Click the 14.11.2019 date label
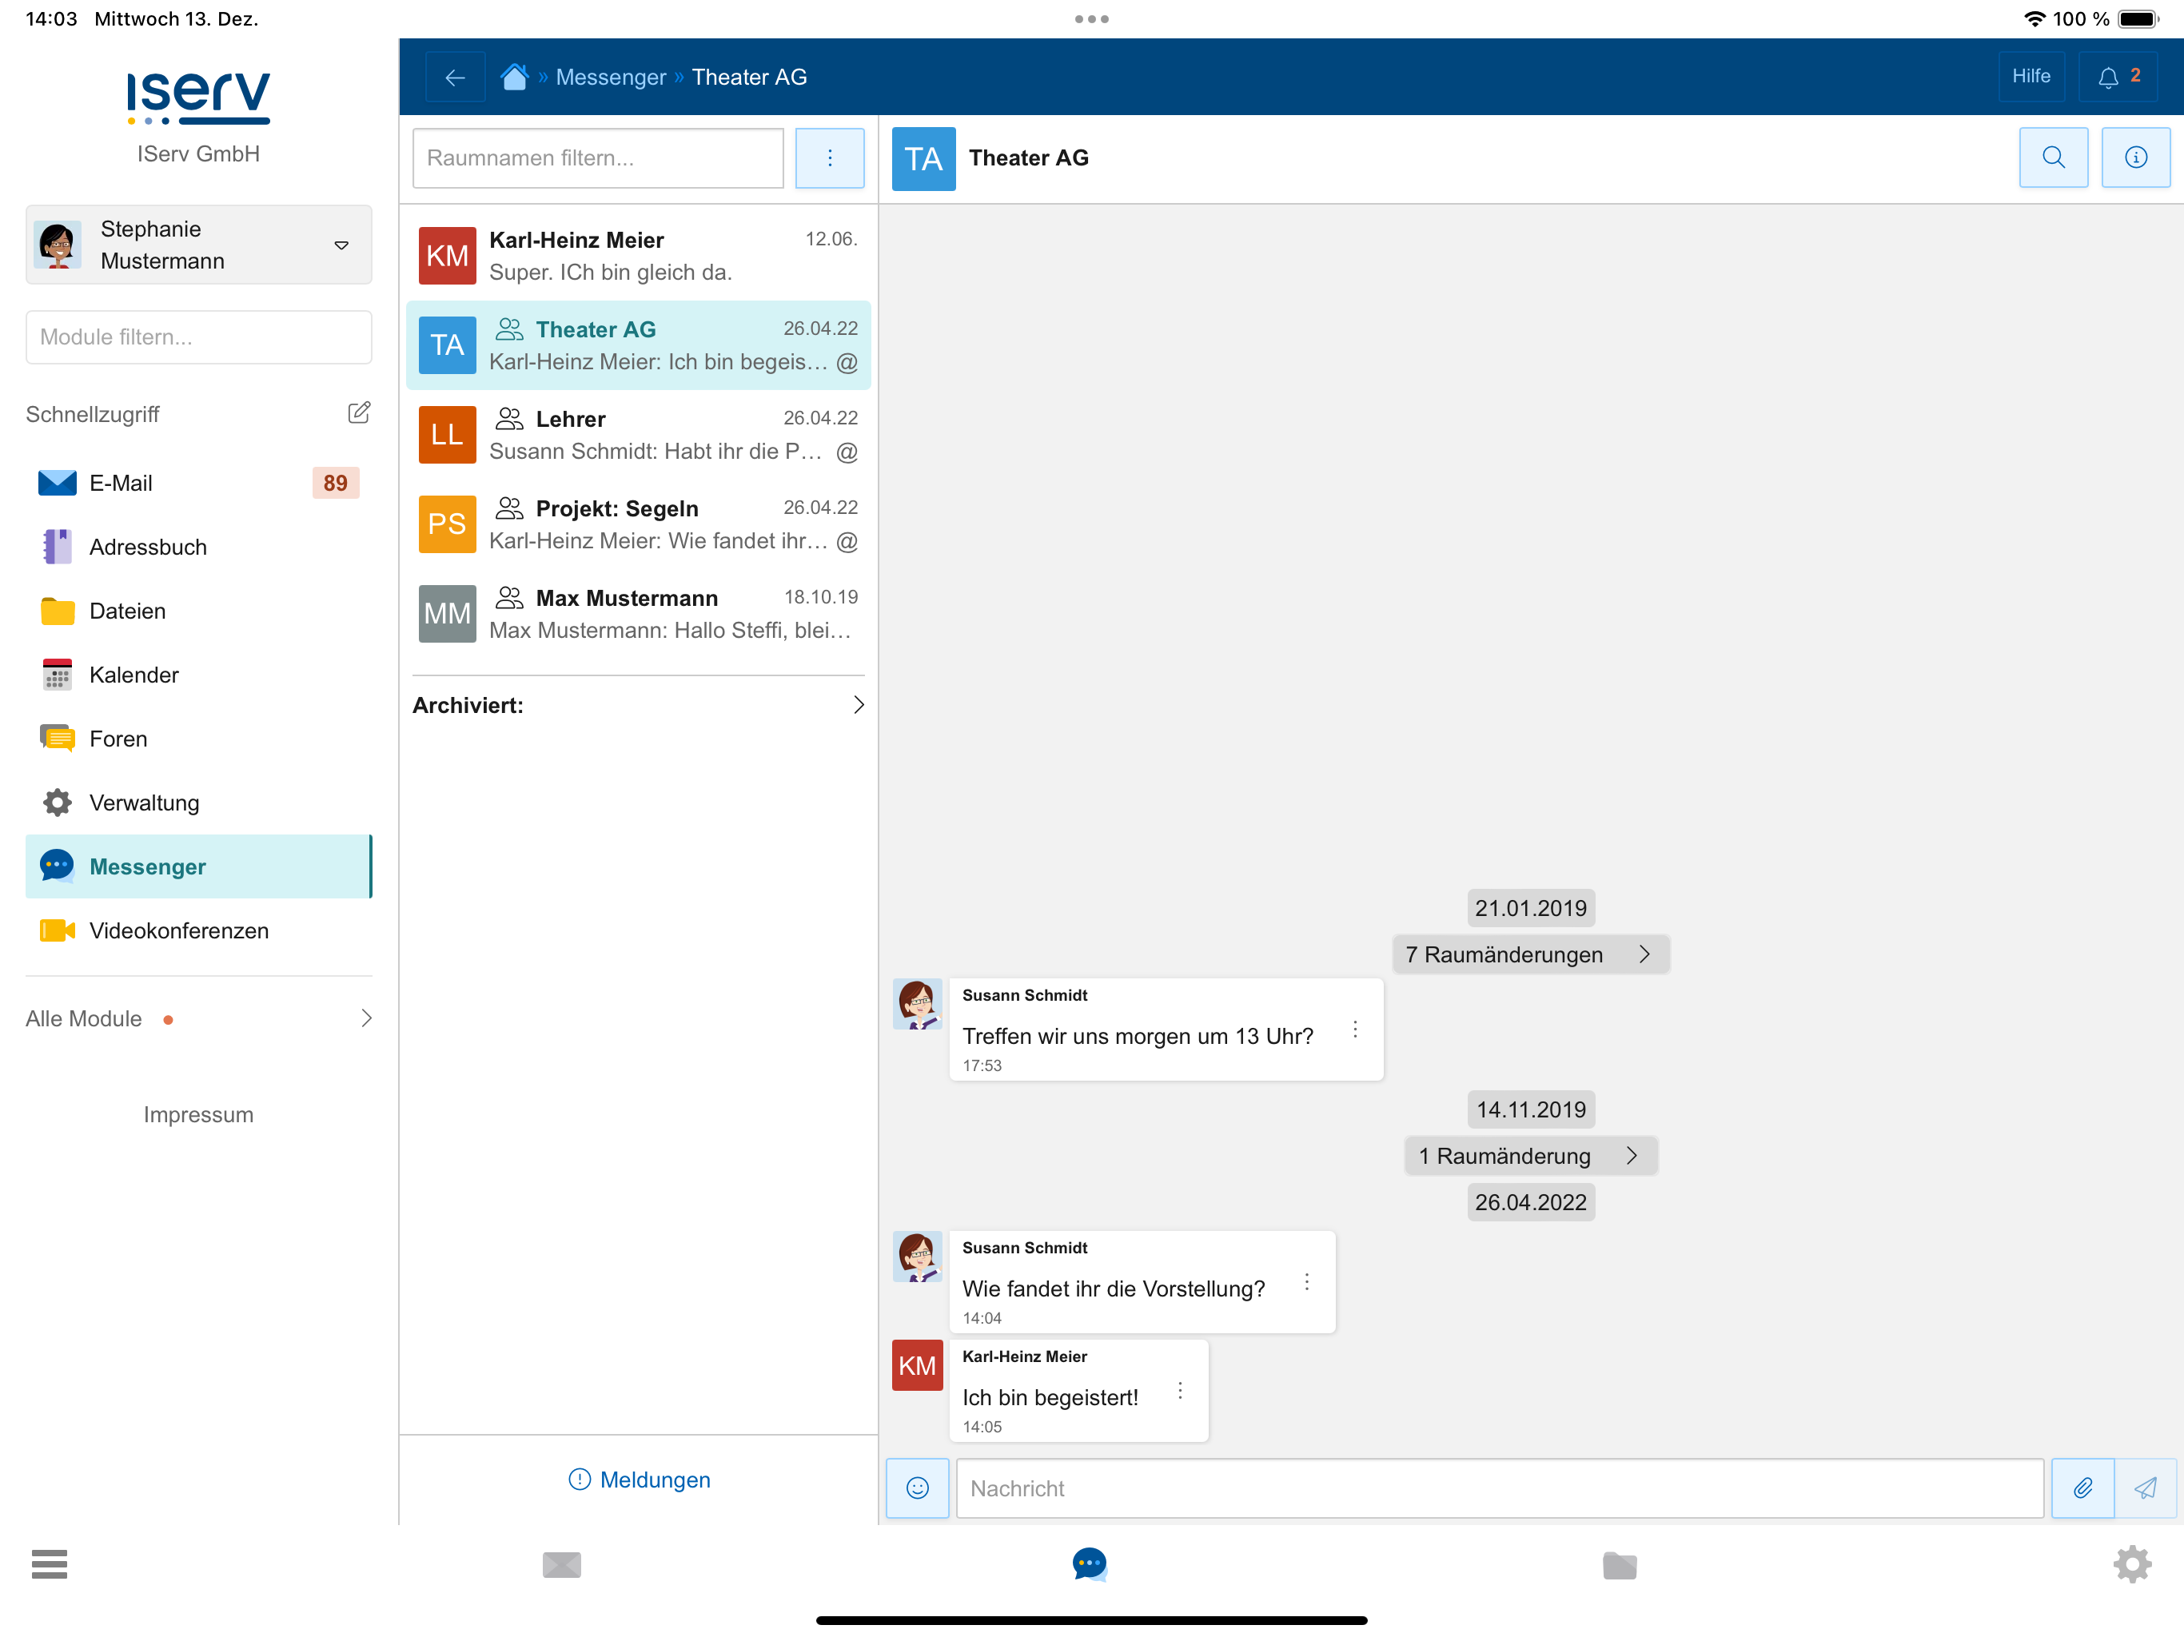This screenshot has height=1637, width=2184. [1530, 1109]
